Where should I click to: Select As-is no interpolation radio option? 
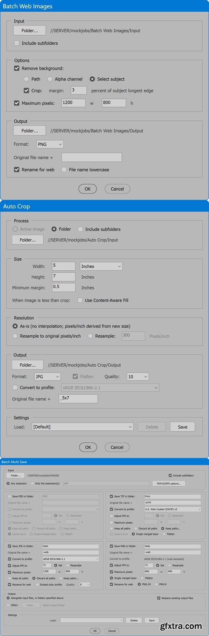(15, 326)
